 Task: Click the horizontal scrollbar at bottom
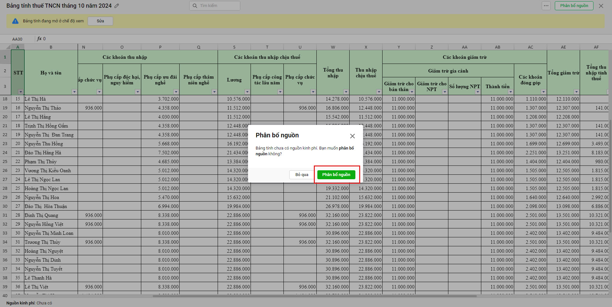314,296
